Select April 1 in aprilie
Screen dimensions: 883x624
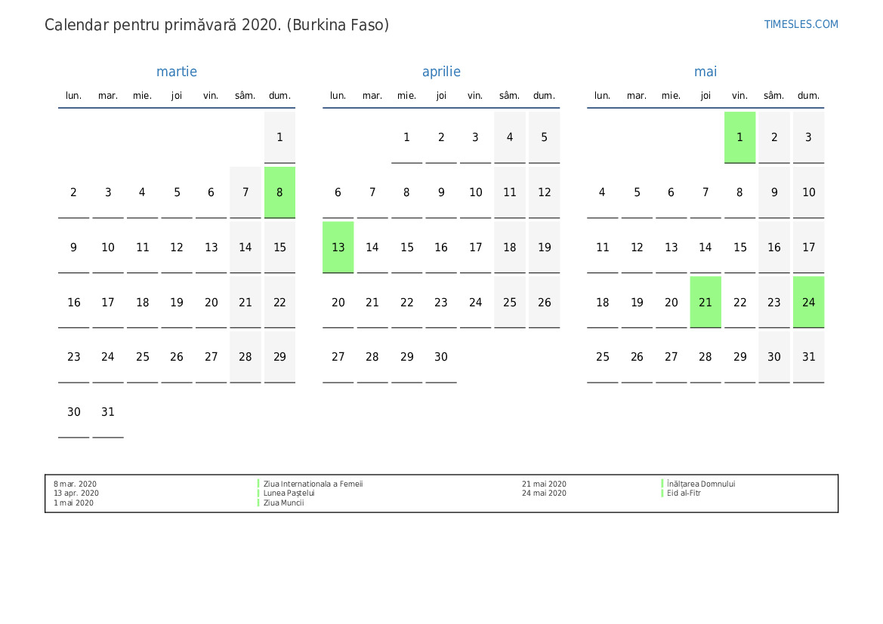click(406, 137)
